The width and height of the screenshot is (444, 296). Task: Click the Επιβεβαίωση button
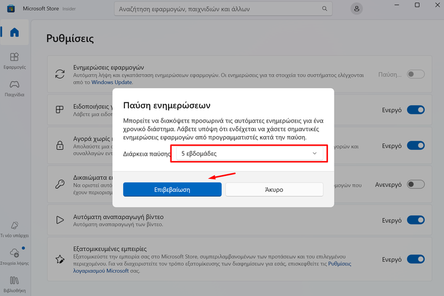tap(172, 189)
